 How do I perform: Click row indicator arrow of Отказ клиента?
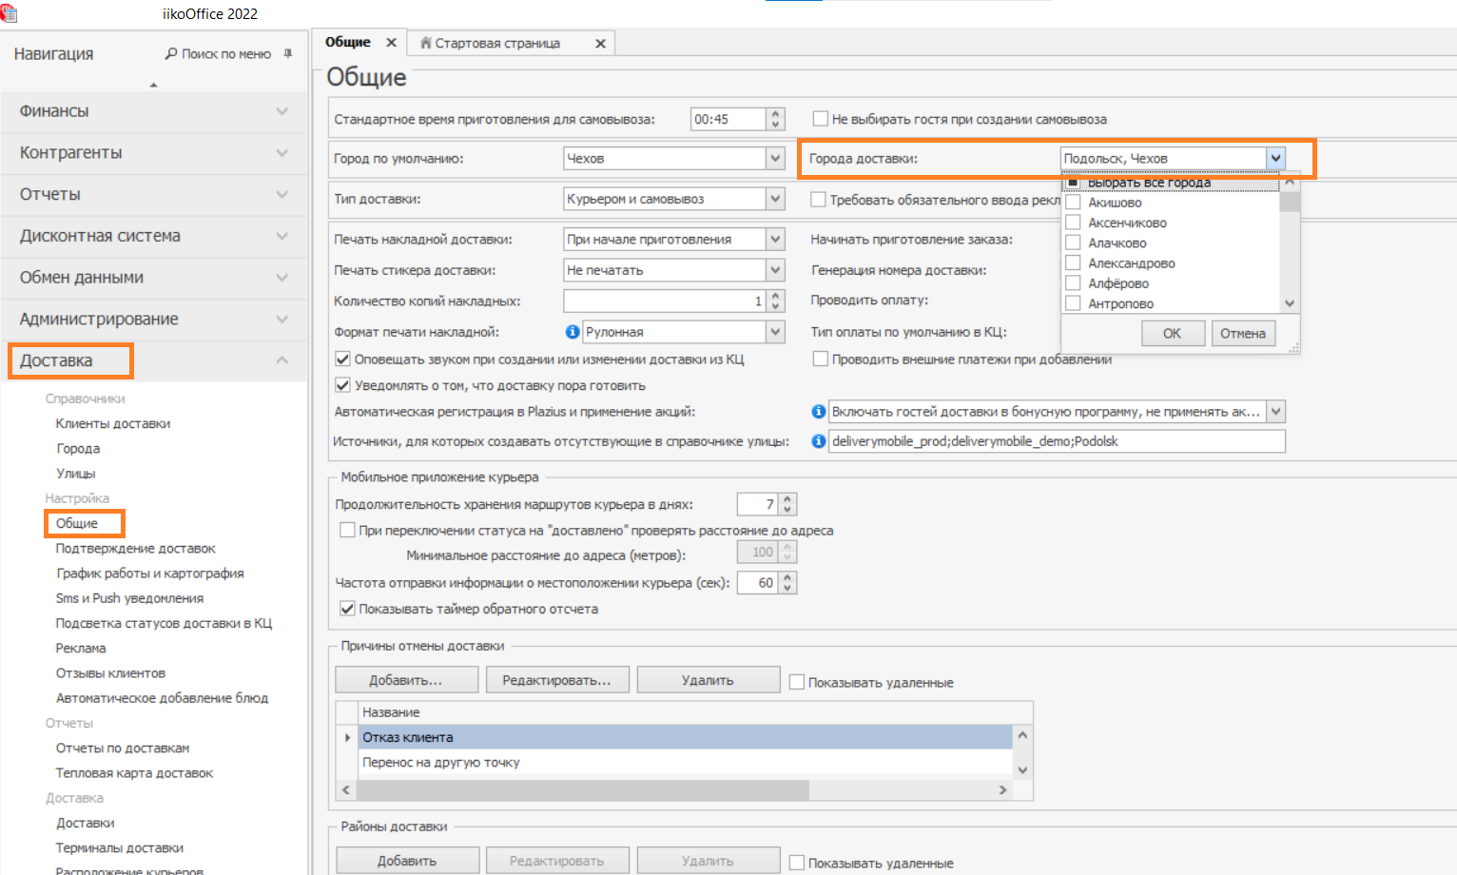pos(347,737)
